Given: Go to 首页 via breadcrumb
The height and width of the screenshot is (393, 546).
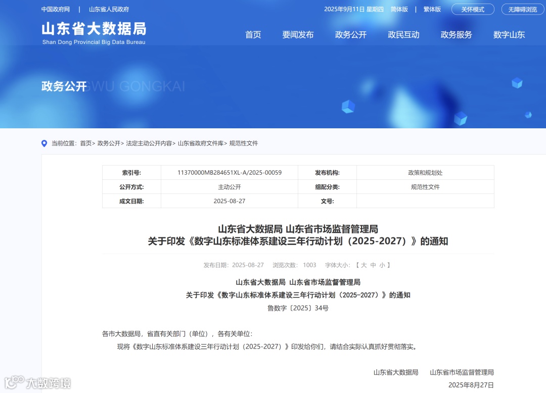Looking at the screenshot, I should click(x=86, y=143).
